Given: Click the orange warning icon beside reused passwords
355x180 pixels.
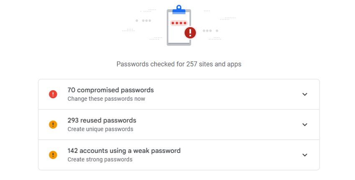Looking at the screenshot, I should 53,124.
